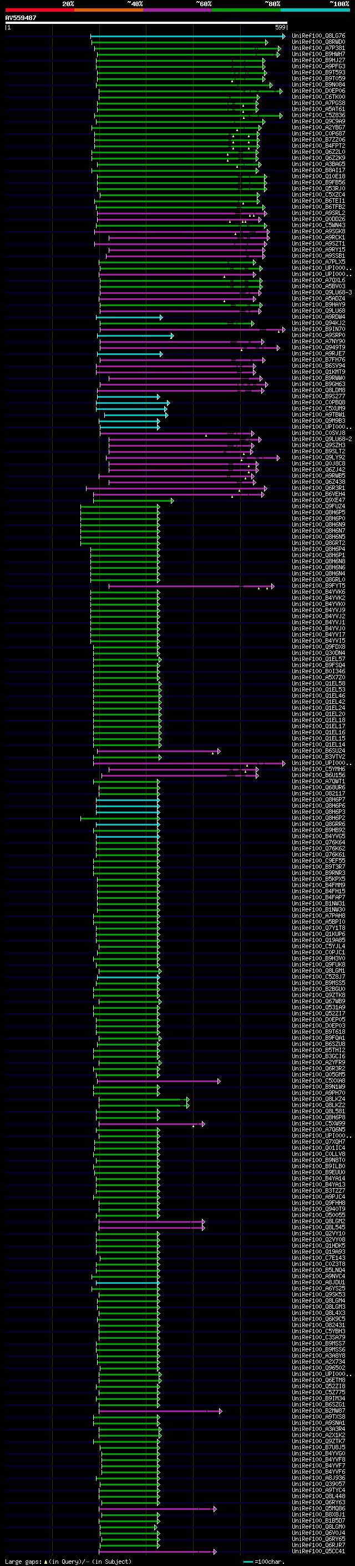
Task: Select hit label UniRef100_A9SRP0
Action: [x=318, y=335]
